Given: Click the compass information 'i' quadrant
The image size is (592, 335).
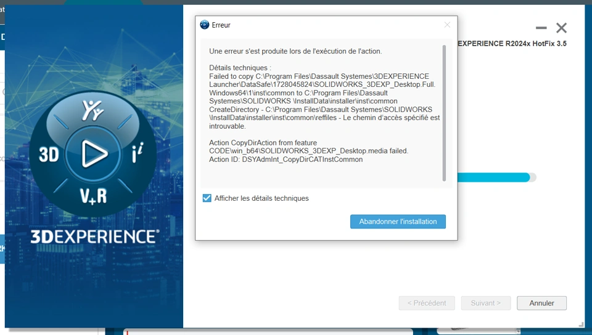Looking at the screenshot, I should tap(138, 153).
